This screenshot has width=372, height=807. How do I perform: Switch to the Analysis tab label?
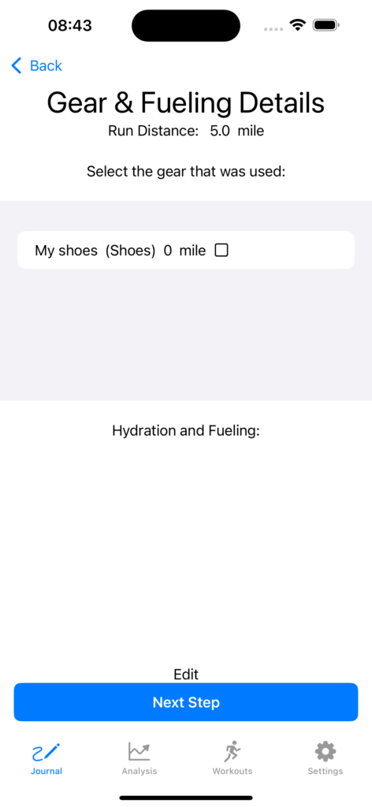click(x=139, y=771)
